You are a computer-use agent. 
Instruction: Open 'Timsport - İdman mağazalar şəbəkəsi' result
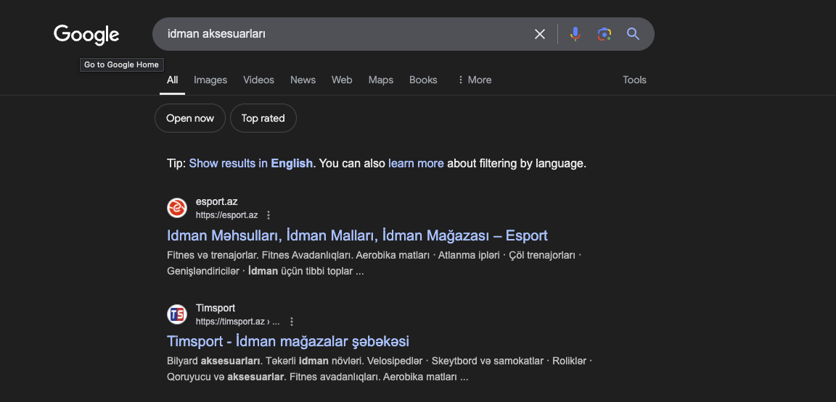[x=288, y=340]
